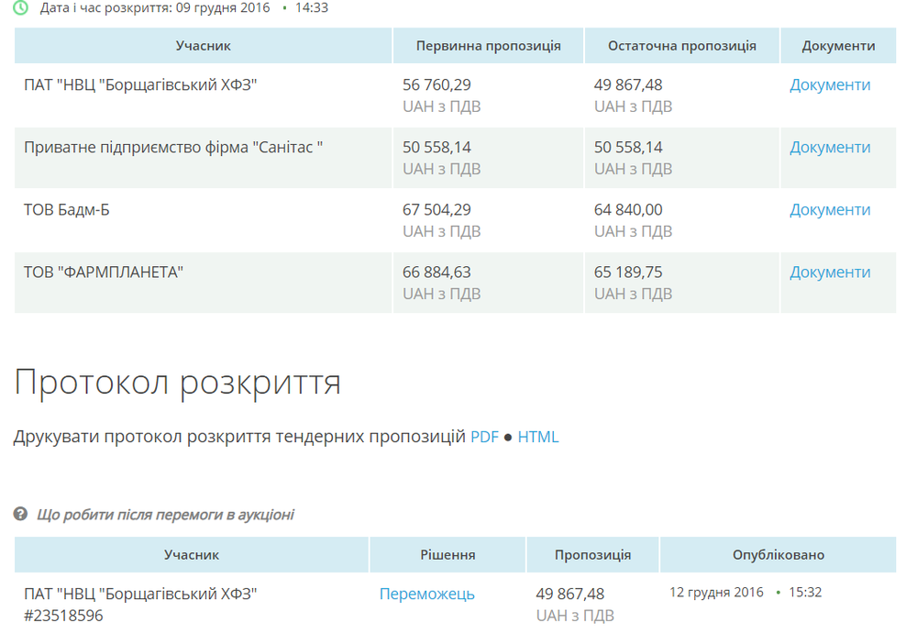Click Первинна пропозиція column header
Viewport: 917px width, 634px height.
[489, 46]
